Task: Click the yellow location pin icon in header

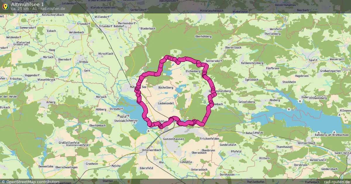Action: click(5, 6)
